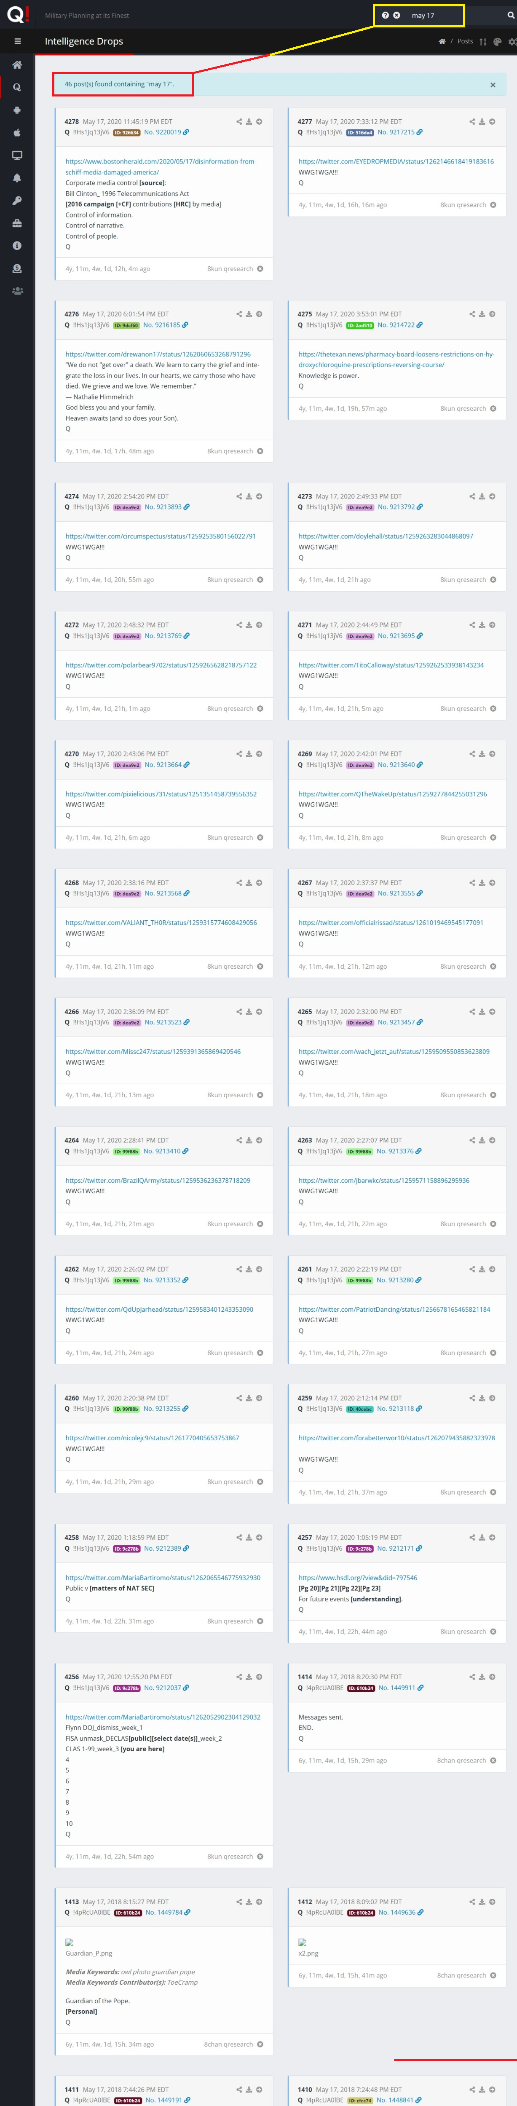Open post link No. 1449784
The width and height of the screenshot is (517, 2106).
click(x=168, y=1912)
